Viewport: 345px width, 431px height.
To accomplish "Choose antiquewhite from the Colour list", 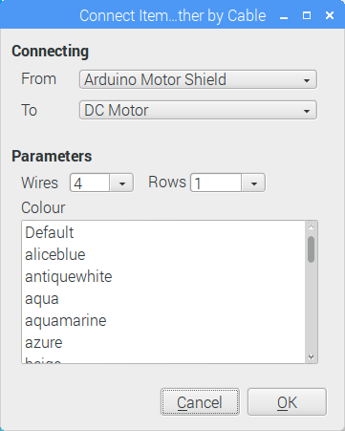I will [x=163, y=276].
